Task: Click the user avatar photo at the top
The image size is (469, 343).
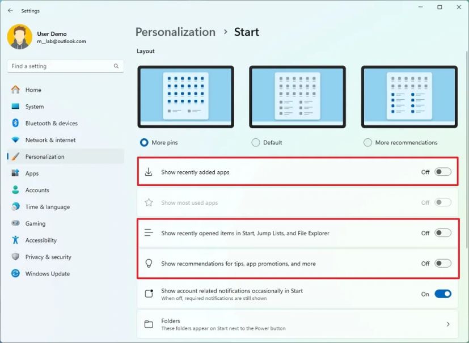Action: [x=19, y=37]
